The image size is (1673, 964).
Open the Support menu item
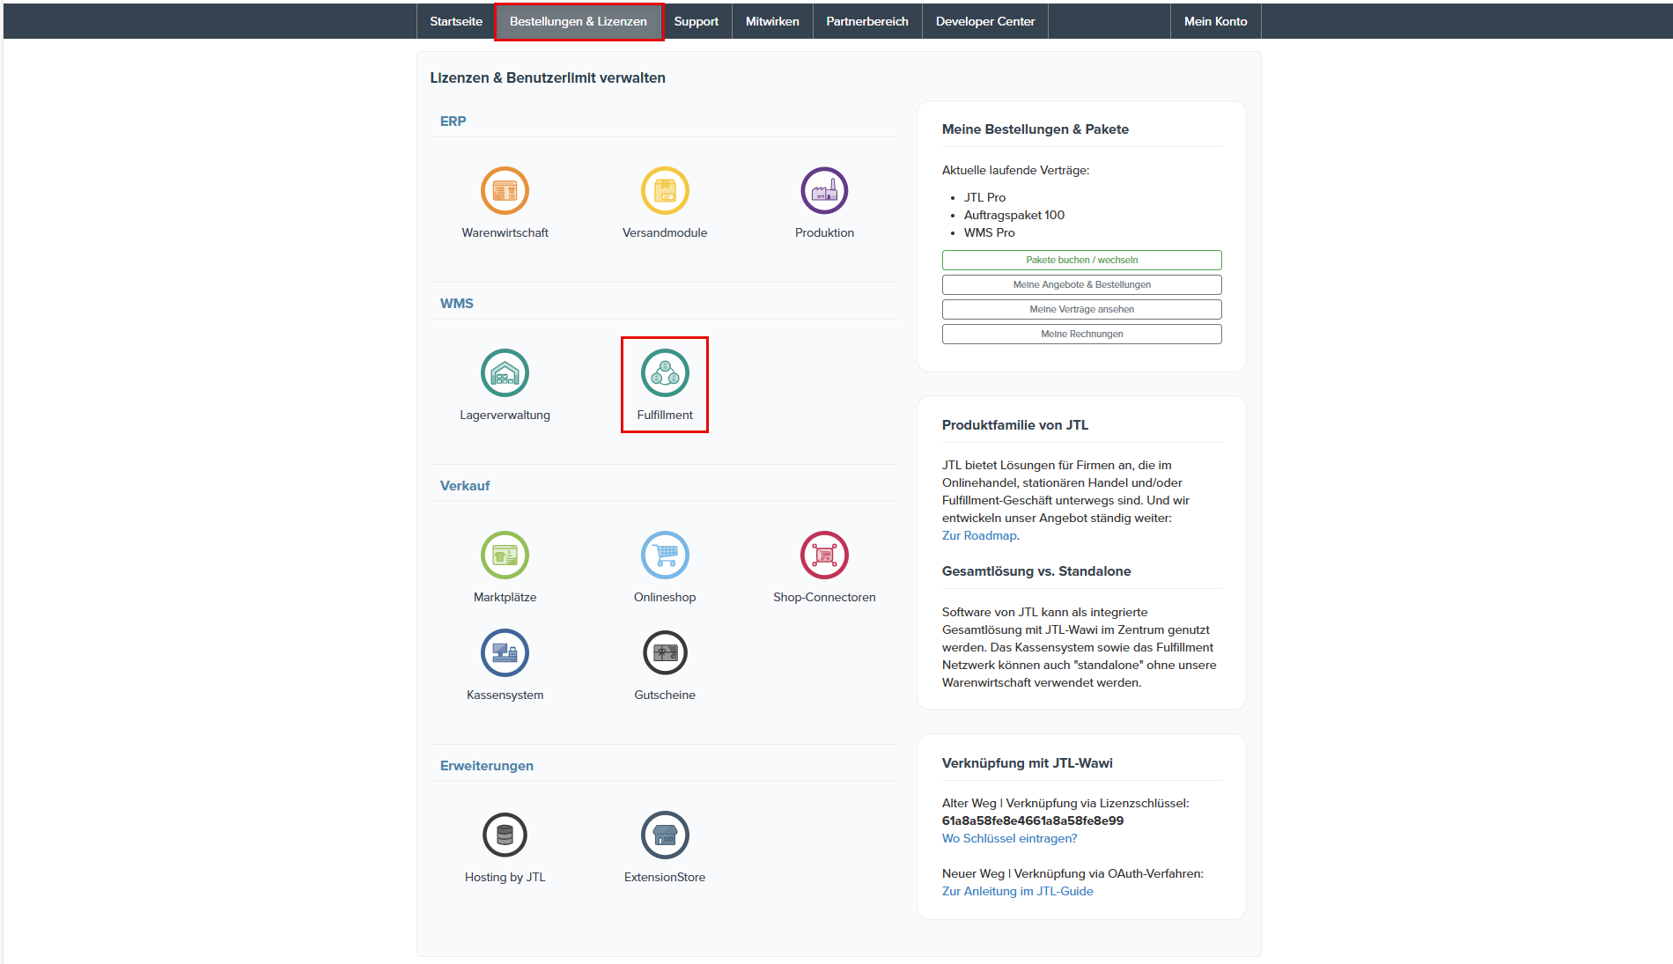[696, 21]
